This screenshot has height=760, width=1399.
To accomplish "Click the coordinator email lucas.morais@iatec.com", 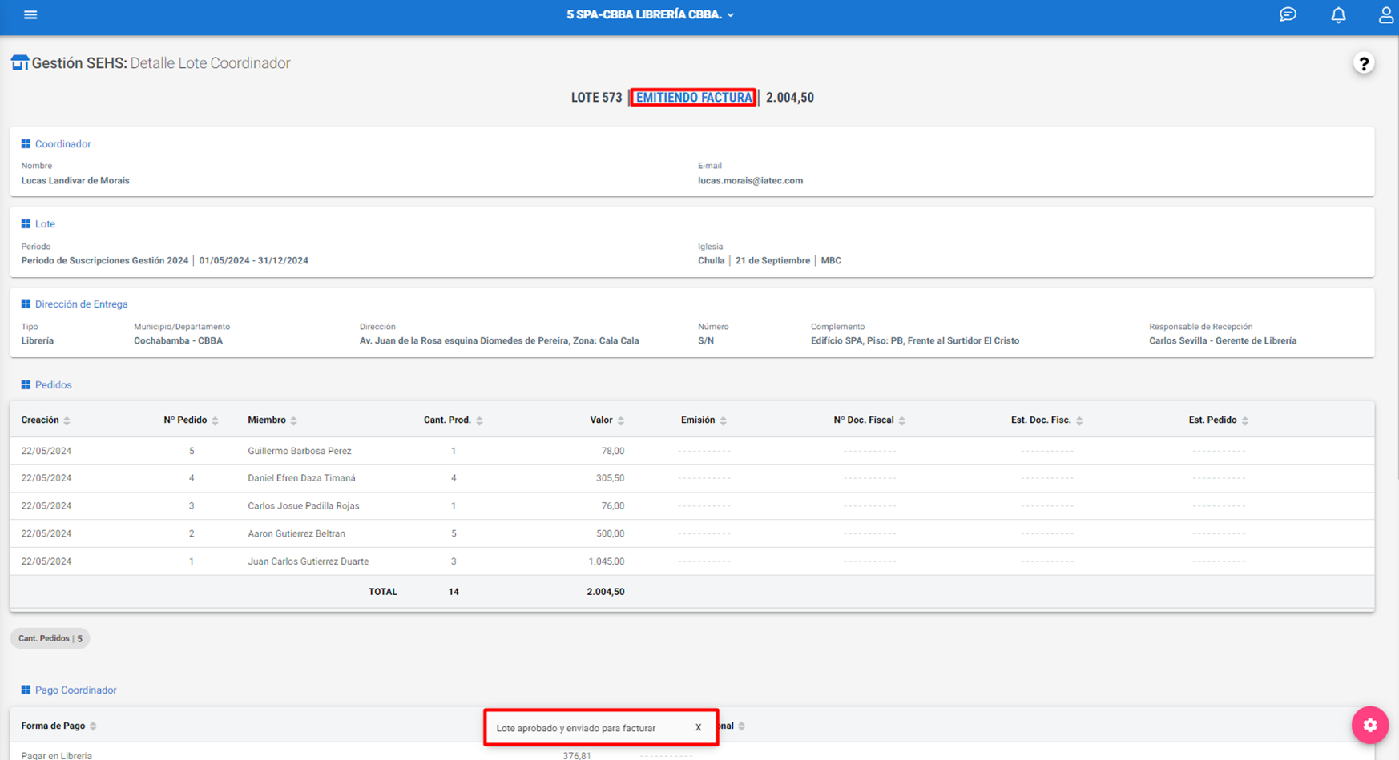I will pyautogui.click(x=750, y=181).
